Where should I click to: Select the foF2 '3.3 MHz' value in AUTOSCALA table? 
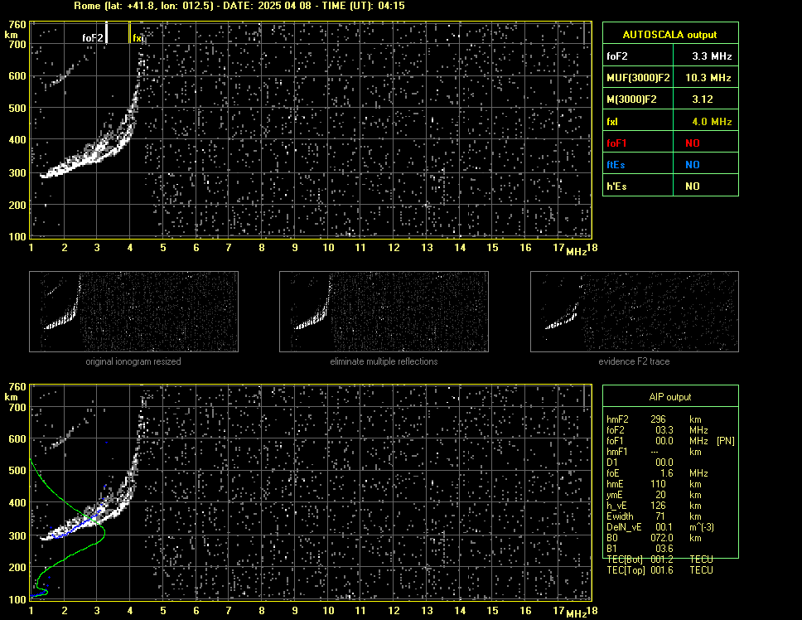pos(712,56)
